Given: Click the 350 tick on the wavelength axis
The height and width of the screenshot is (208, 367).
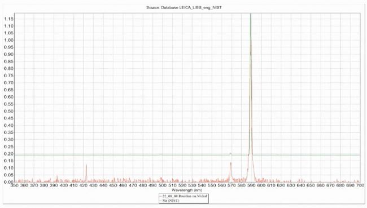Looking at the screenshot, I should pyautogui.click(x=14, y=185).
